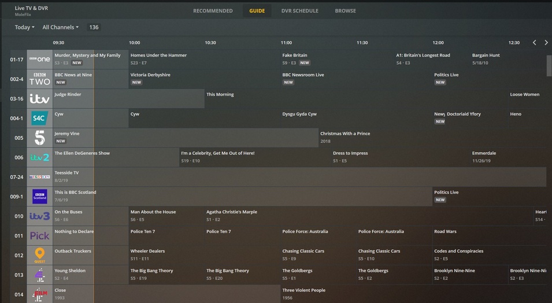Open Bargain Hunt listing
The image size is (552, 303).
click(508, 60)
